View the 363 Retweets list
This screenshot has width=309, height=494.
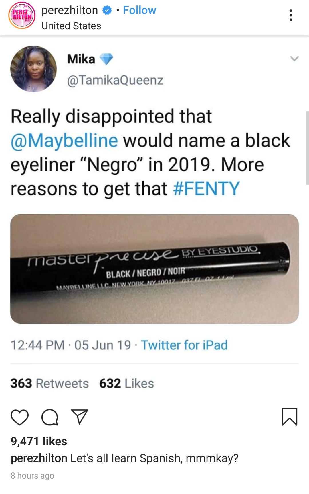click(49, 383)
